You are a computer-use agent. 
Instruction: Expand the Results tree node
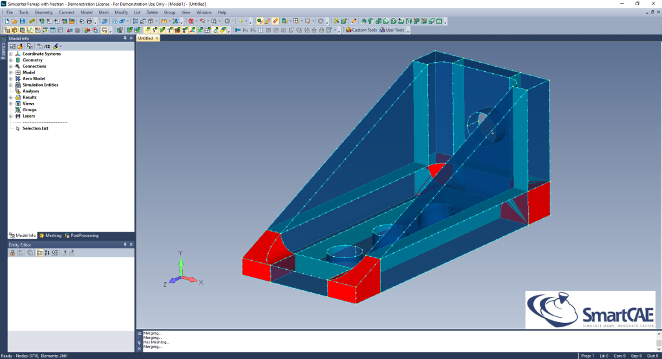coord(11,97)
